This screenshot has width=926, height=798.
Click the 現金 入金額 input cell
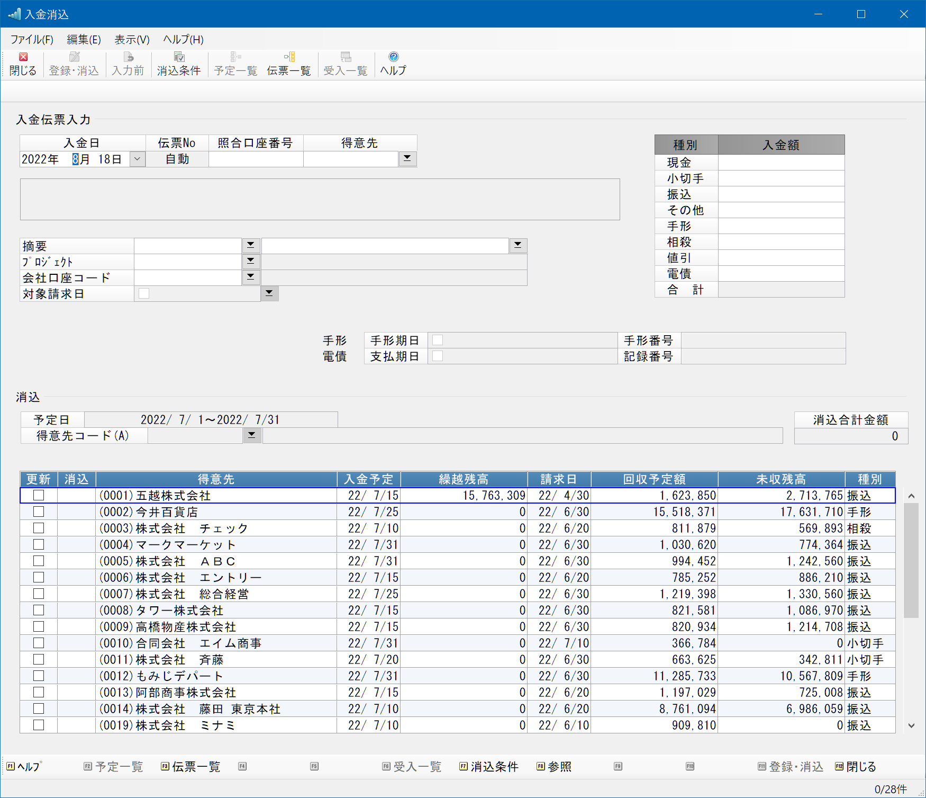780,163
